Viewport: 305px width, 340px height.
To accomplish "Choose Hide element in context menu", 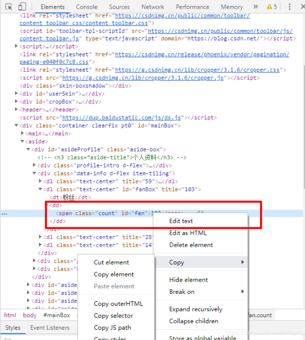I will [200, 280].
